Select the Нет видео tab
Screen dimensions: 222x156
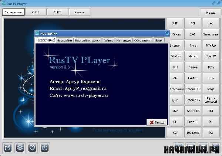[x=124, y=40]
